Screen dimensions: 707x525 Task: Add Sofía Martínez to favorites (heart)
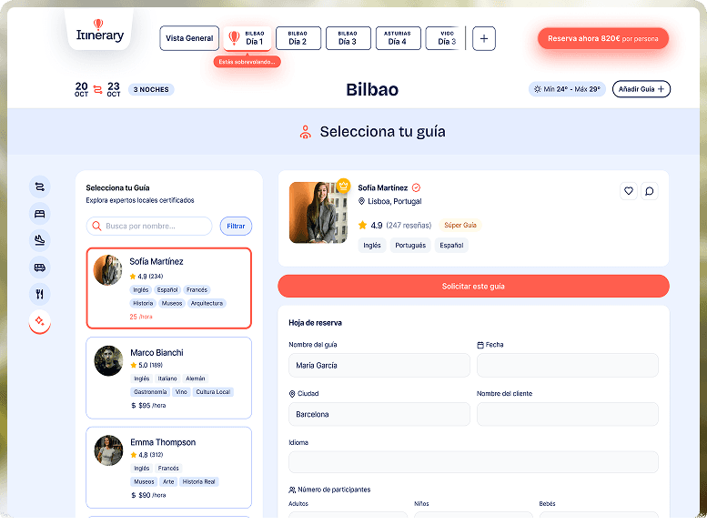tap(629, 191)
